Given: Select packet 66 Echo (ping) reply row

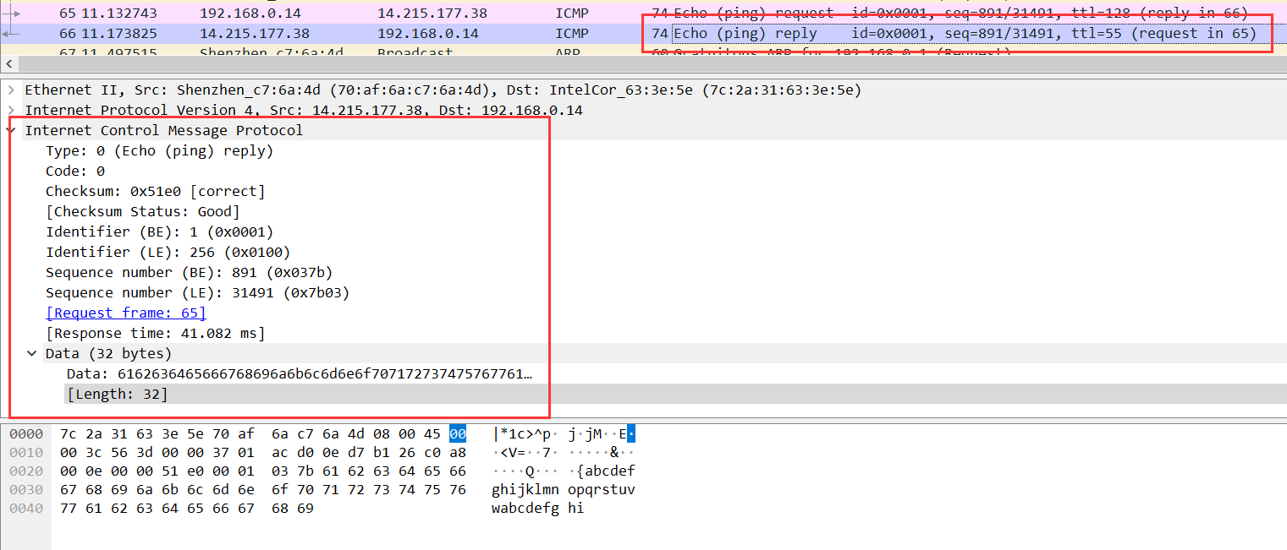Looking at the screenshot, I should 643,34.
